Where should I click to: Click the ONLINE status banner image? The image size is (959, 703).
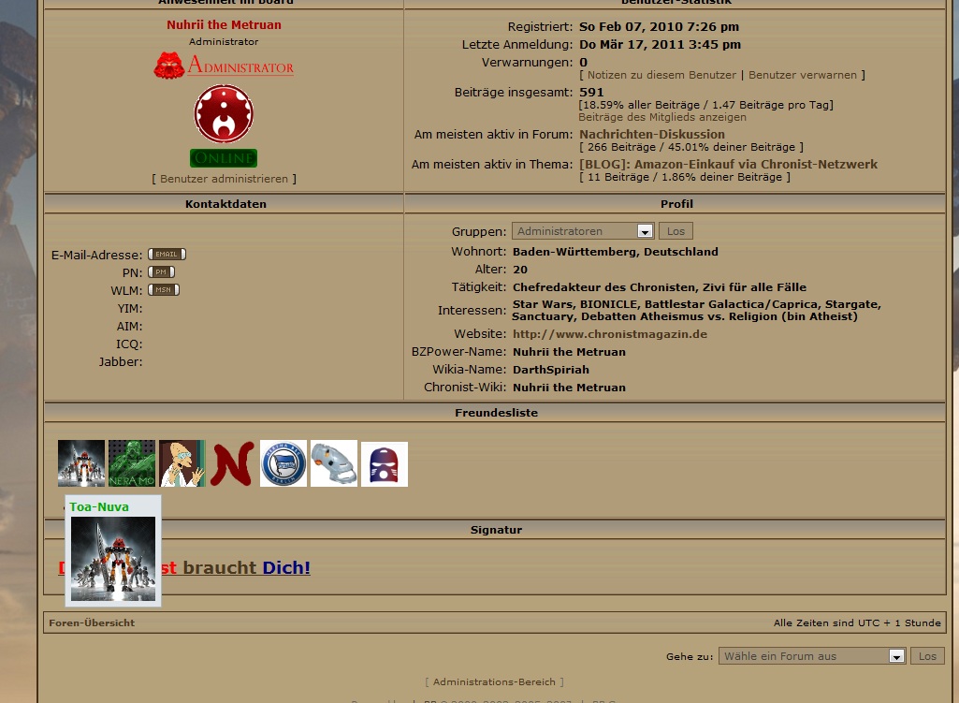(x=224, y=157)
